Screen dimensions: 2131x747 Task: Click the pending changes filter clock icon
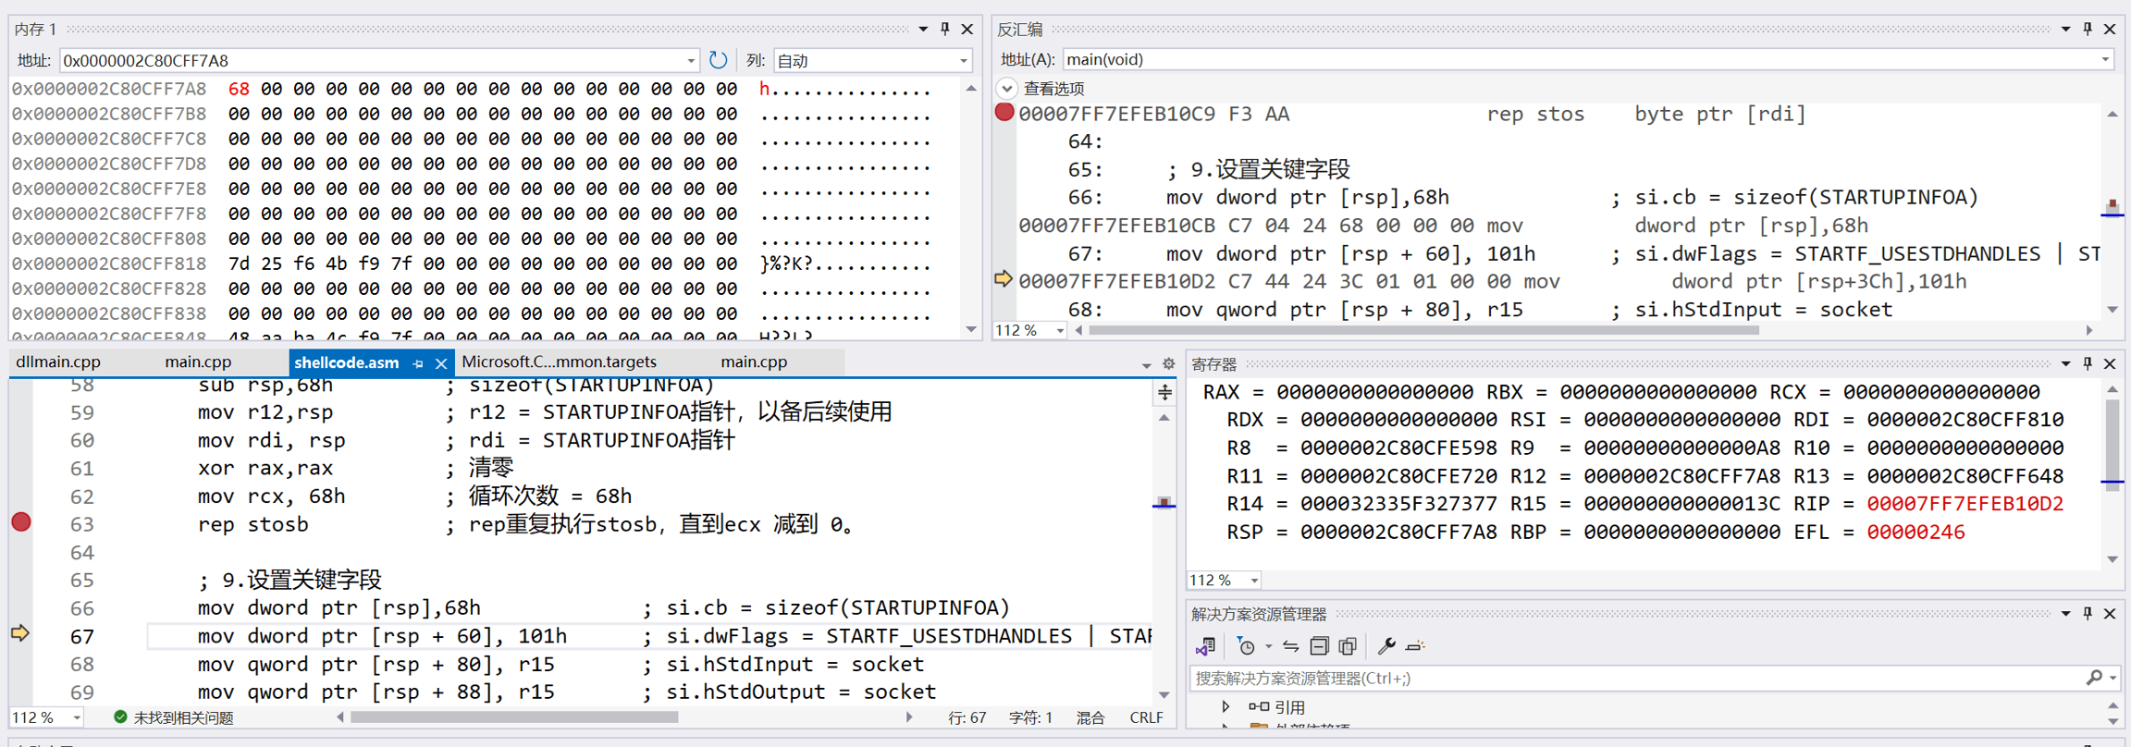pos(1247,646)
